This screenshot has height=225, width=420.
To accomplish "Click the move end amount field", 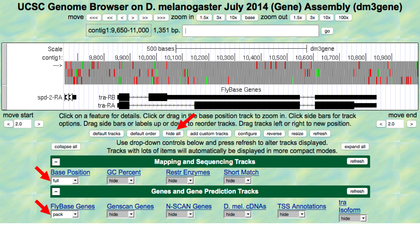I will tap(395, 124).
